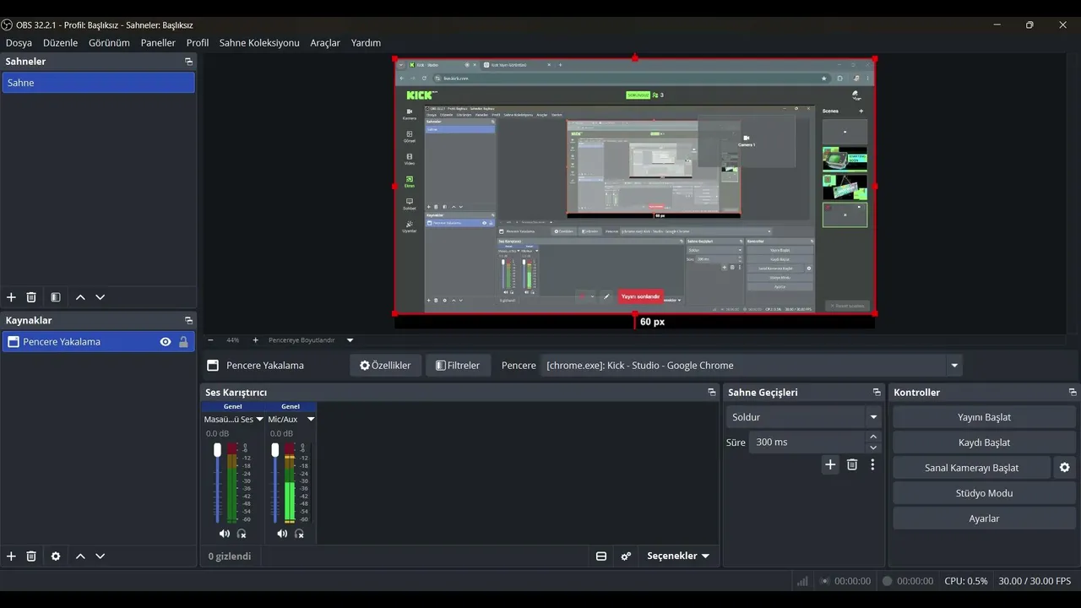Undock the Ses Karıştırıcı panel
Image resolution: width=1081 pixels, height=608 pixels.
click(x=711, y=393)
